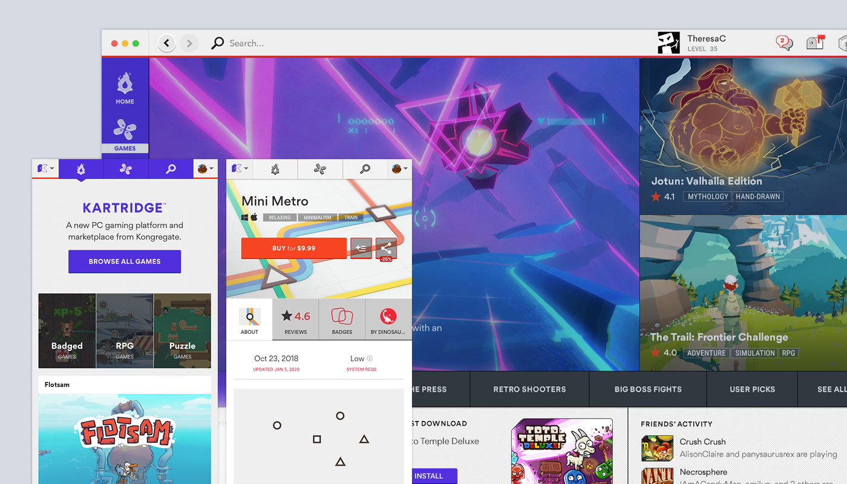Screen dimensions: 847x484
Task: Click the SYSTEM REQS label
Action: coord(361,369)
